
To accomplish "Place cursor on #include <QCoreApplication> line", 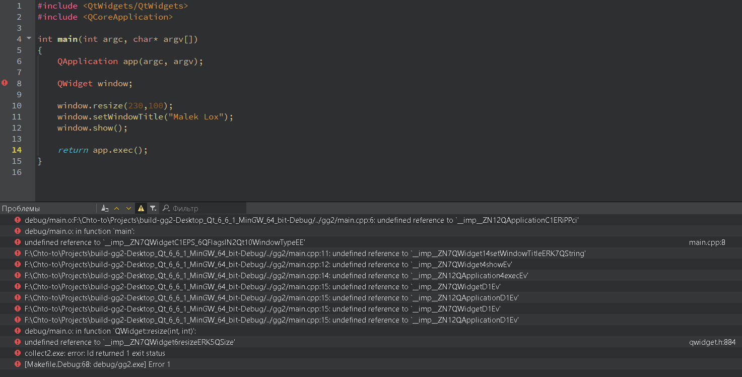I will click(105, 17).
